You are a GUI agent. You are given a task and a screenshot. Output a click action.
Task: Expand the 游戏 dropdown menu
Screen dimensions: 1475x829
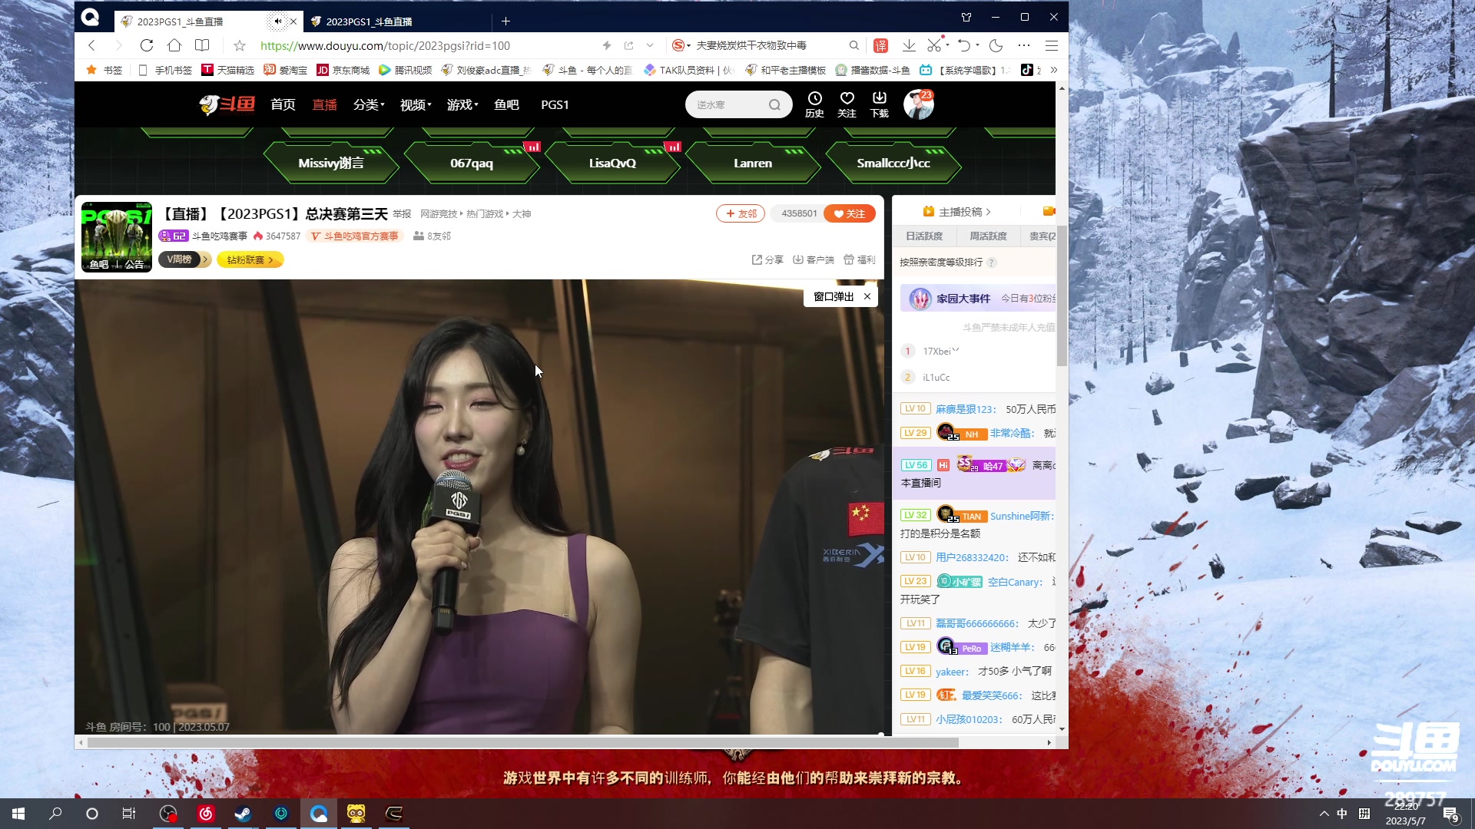(462, 104)
